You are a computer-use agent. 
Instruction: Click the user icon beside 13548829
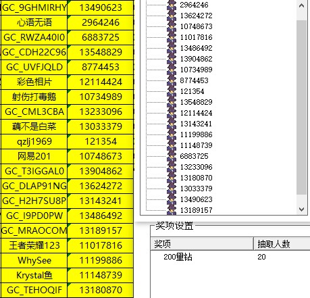point(172,102)
